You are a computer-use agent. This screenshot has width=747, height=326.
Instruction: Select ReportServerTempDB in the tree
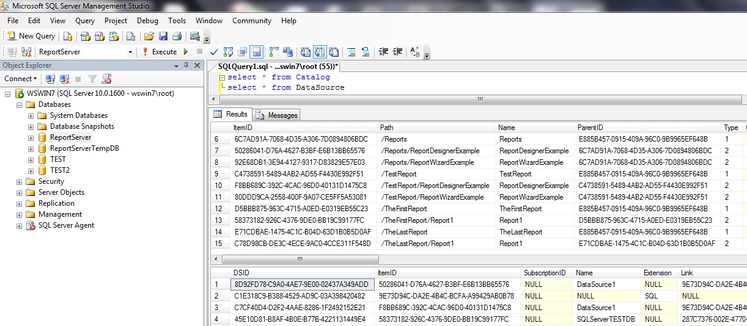[x=84, y=148]
